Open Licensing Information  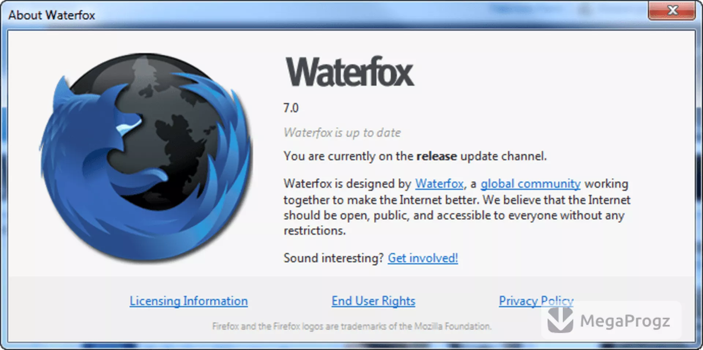point(189,301)
